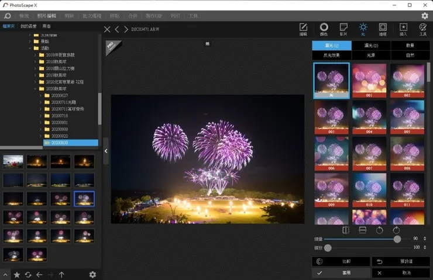Click the opacity slider handle at 90
This screenshot has width=433, height=280.
coord(397,239)
